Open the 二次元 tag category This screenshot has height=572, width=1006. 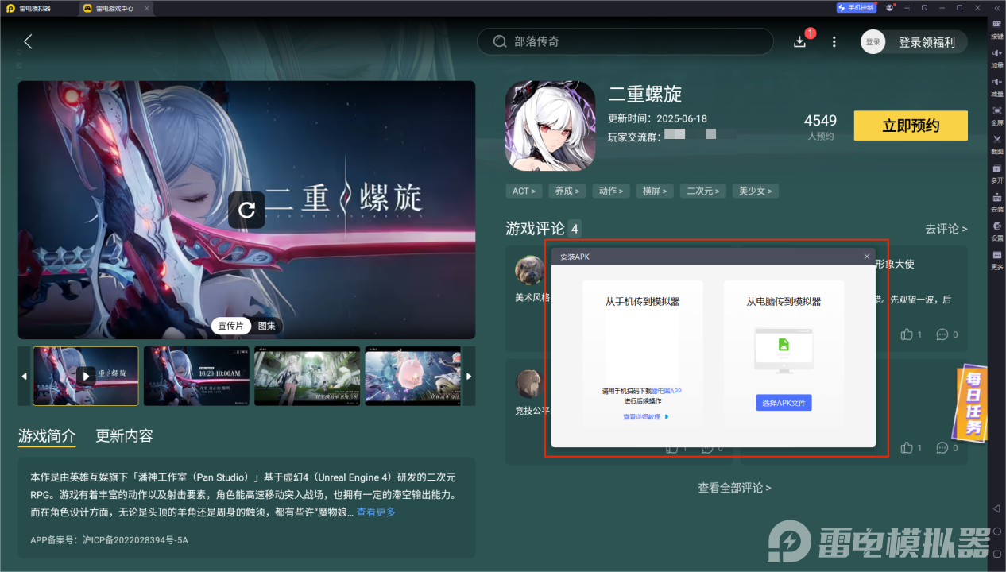coord(702,191)
